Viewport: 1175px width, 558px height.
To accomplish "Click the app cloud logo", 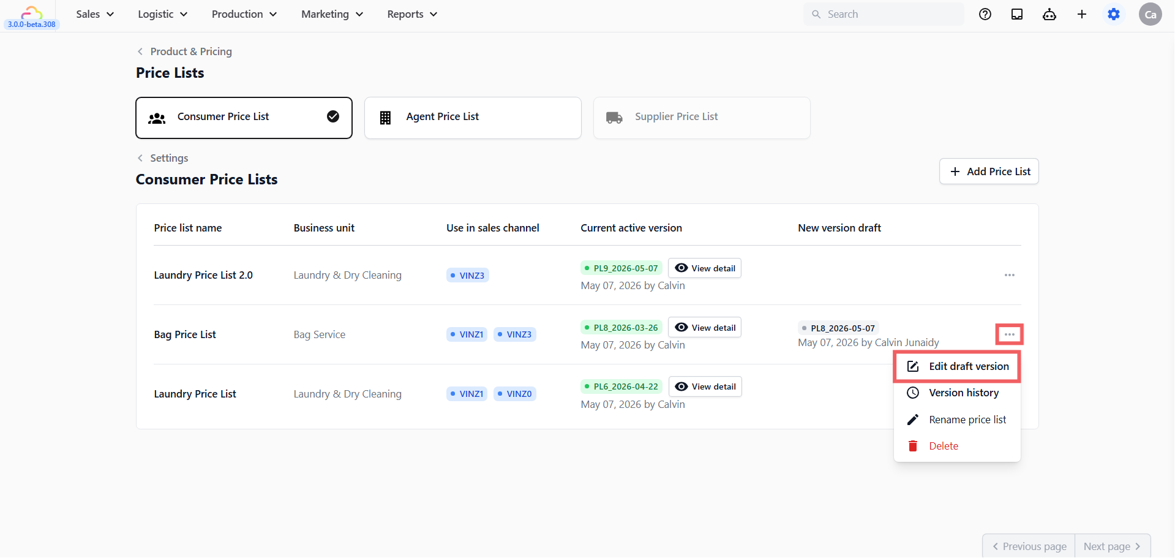I will point(31,12).
